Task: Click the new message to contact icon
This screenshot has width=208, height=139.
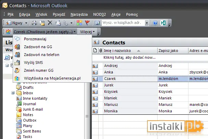Action: (x=58, y=23)
